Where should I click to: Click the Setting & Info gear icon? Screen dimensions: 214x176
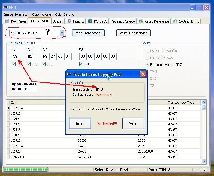coord(175,21)
